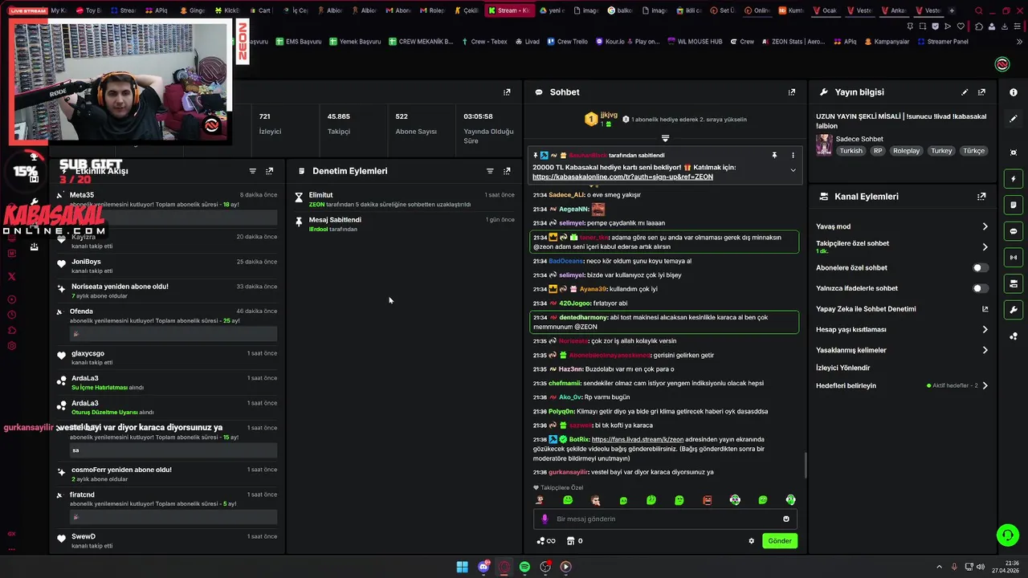Open the fans.livad.stream link in chat
Viewport: 1028px width, 578px height.
tap(638, 440)
